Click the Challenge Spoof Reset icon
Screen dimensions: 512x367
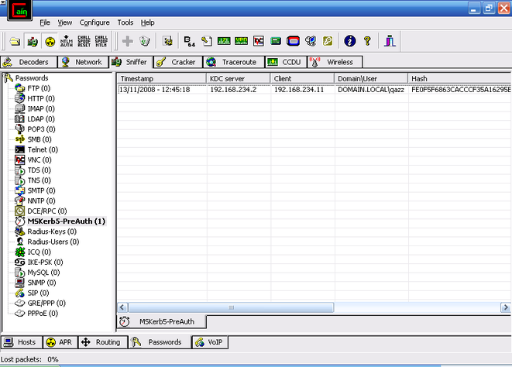(84, 42)
